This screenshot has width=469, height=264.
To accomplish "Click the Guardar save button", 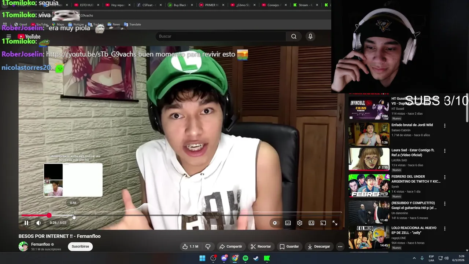I will click(289, 246).
